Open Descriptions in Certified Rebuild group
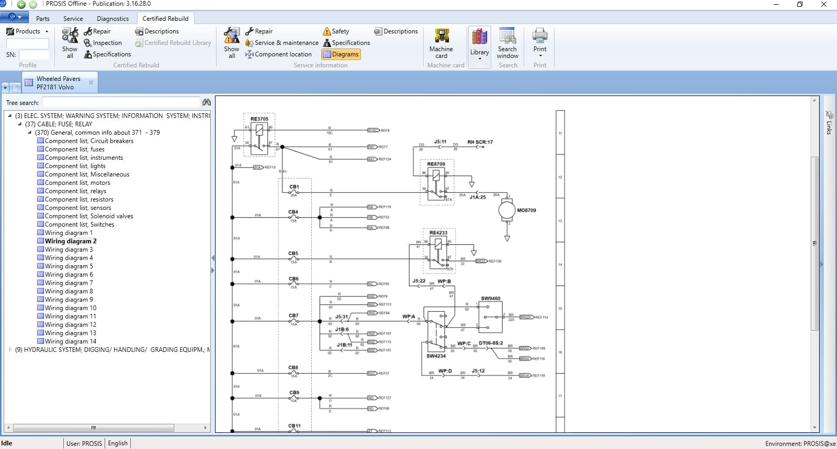 pos(157,31)
